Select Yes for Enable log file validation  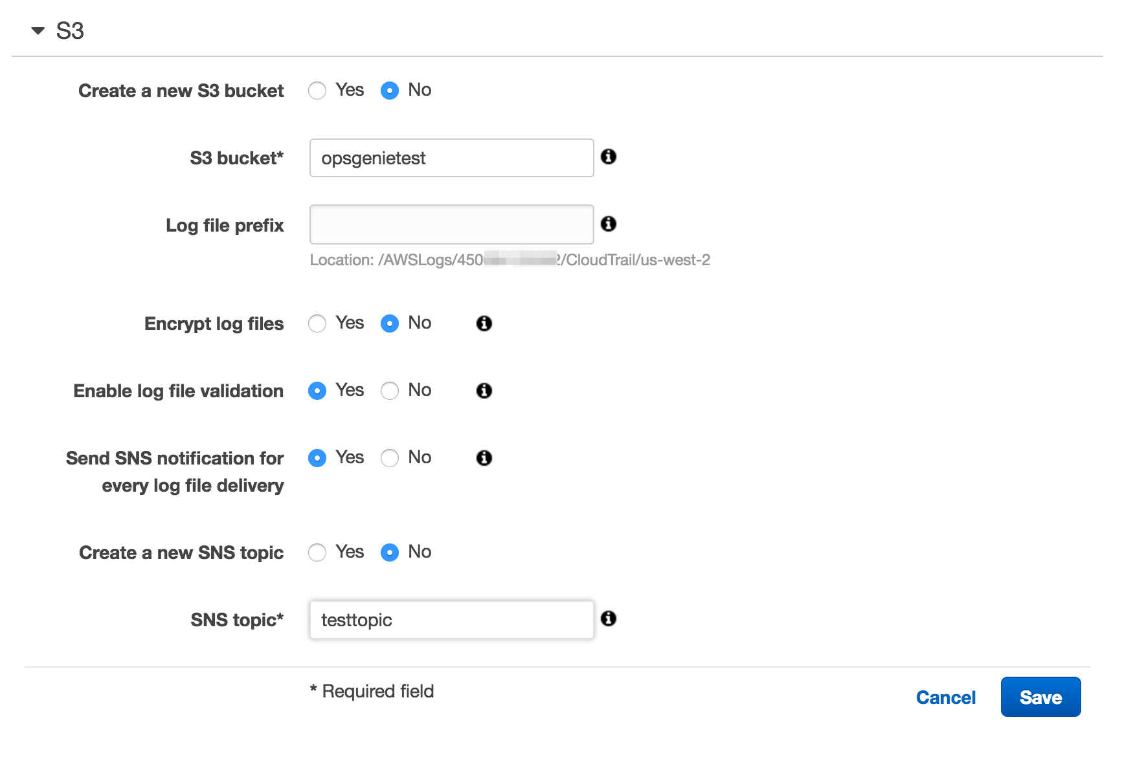pos(317,391)
